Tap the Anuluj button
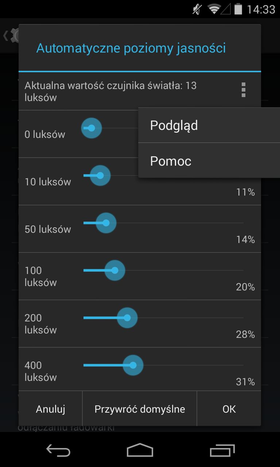The height and width of the screenshot is (467, 280). pos(50,409)
